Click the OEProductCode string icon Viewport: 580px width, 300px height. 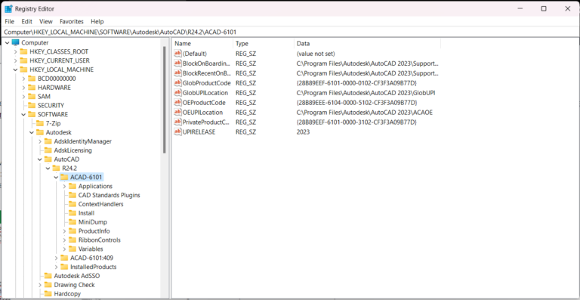[178, 103]
